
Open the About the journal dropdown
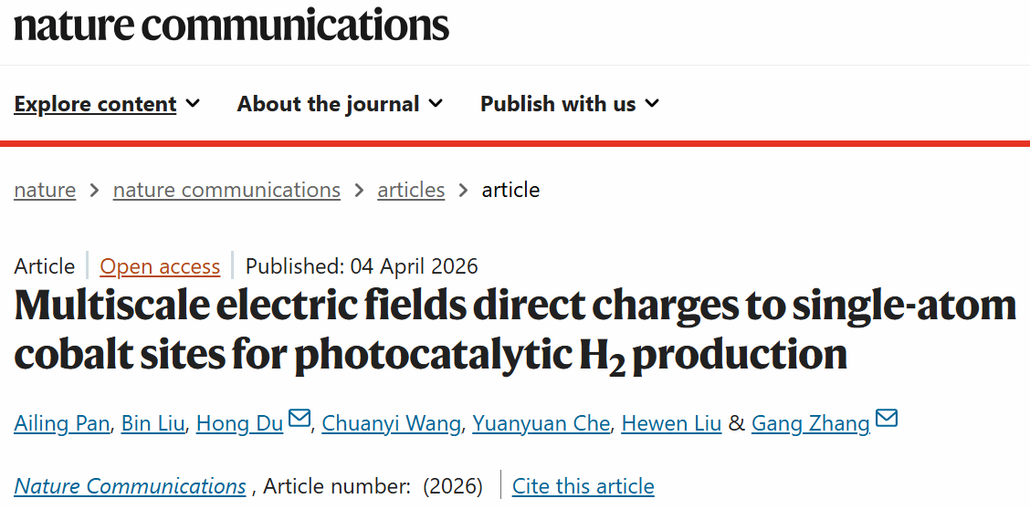point(340,104)
